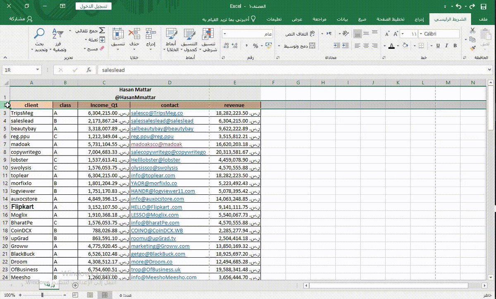Click the Sign in (تسجيل الدخول) button
Viewport: 496px width, 299px height.
click(x=93, y=6)
